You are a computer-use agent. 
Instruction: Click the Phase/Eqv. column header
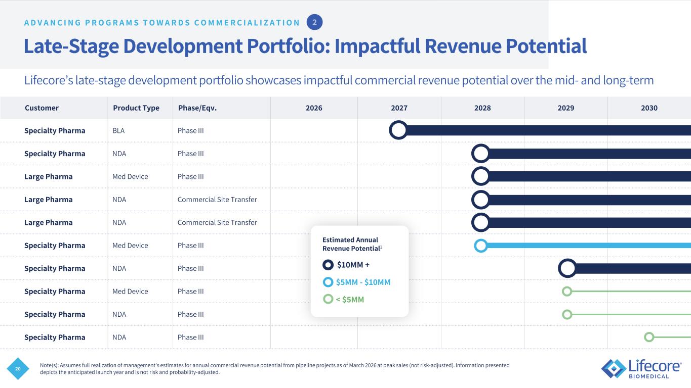(197, 108)
